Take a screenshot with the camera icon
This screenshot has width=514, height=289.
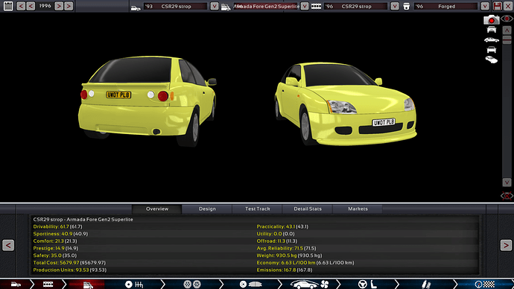492,19
